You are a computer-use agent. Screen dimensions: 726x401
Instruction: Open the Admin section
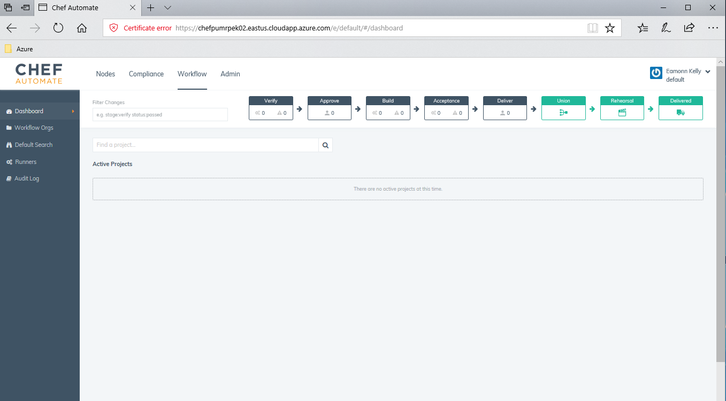point(230,74)
